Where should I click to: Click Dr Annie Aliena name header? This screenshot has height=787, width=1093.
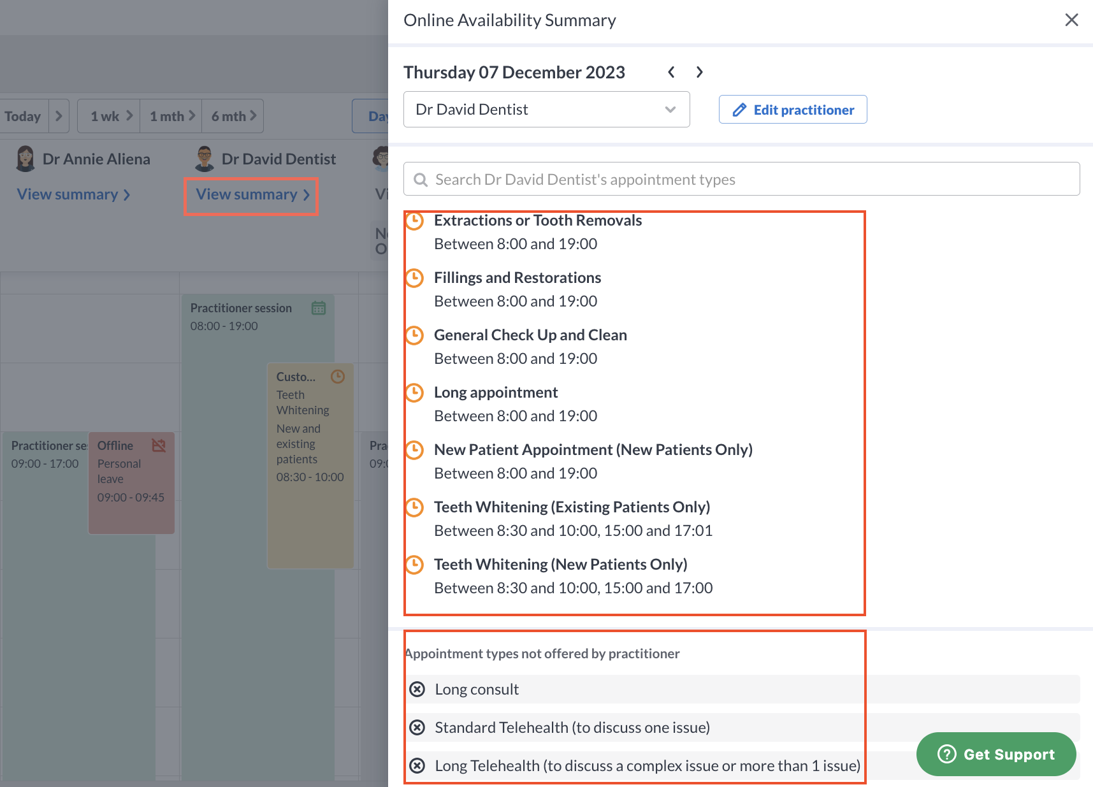[x=96, y=159]
